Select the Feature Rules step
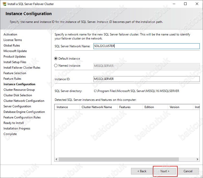Screen dimensions: 203x178 coord(12,79)
